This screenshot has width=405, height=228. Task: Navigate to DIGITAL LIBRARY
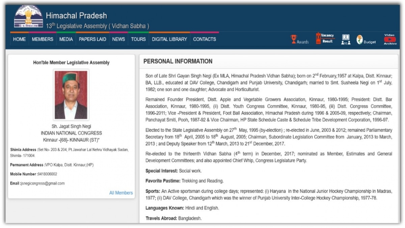pyautogui.click(x=169, y=39)
